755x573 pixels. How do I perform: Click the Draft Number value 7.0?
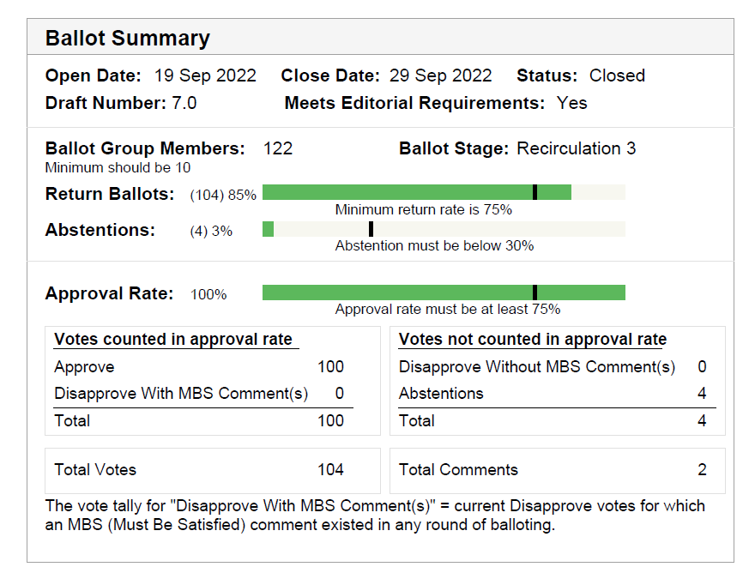[184, 103]
